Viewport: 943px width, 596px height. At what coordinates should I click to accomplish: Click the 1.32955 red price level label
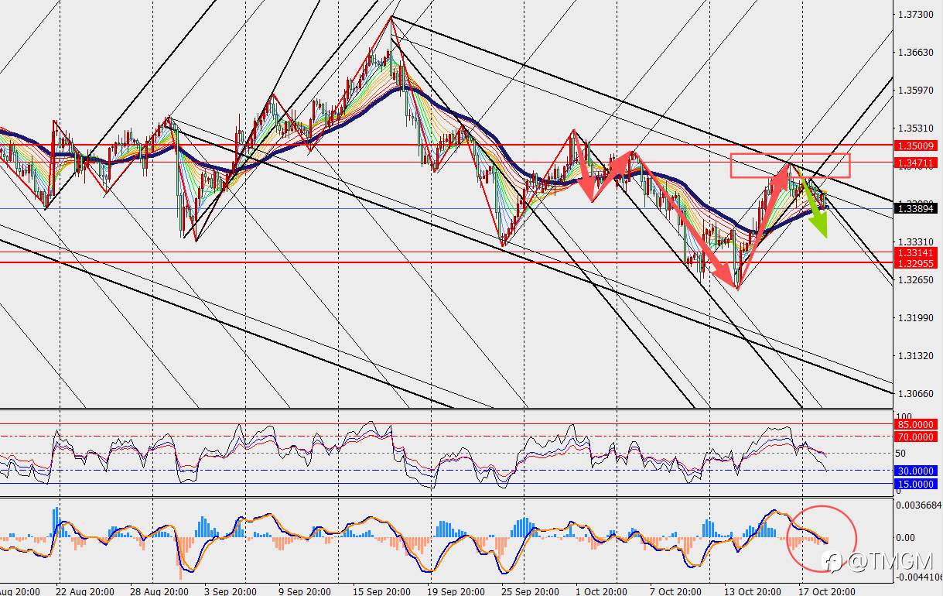(x=916, y=263)
